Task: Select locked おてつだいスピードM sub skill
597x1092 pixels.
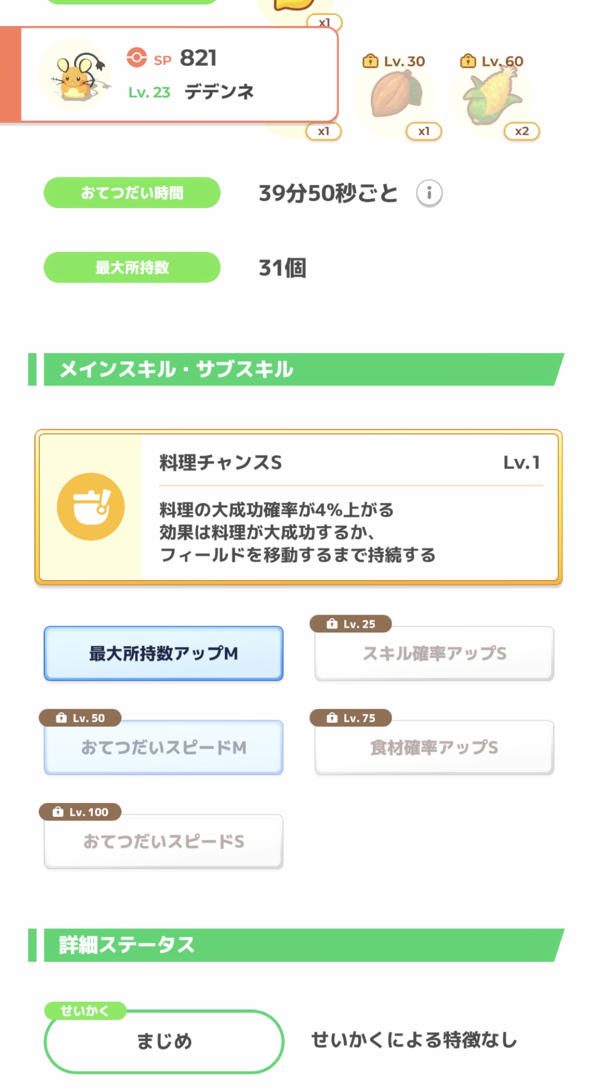Action: tap(163, 747)
